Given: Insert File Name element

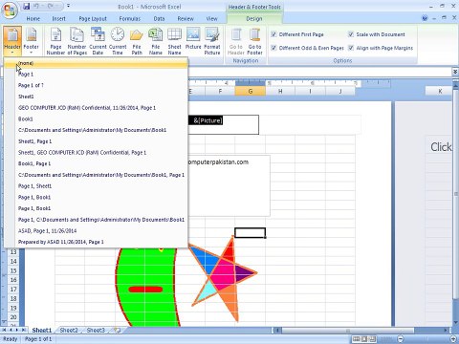Looking at the screenshot, I should tap(156, 41).
